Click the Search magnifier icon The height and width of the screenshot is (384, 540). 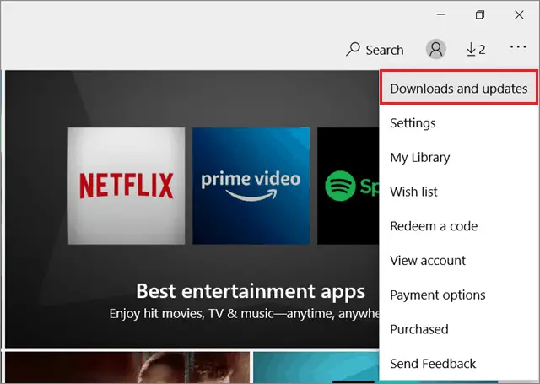pos(353,49)
